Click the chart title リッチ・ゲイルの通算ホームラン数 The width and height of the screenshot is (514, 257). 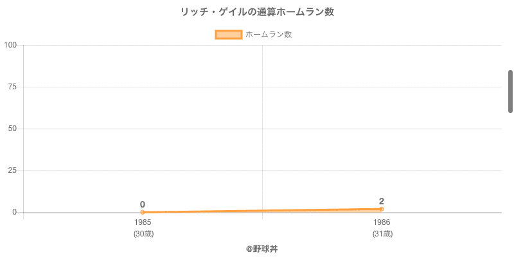(x=257, y=12)
